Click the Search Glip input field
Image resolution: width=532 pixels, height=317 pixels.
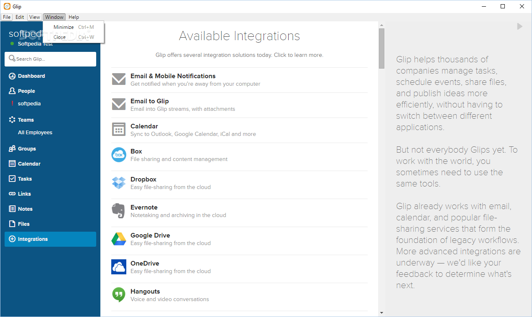tap(50, 59)
